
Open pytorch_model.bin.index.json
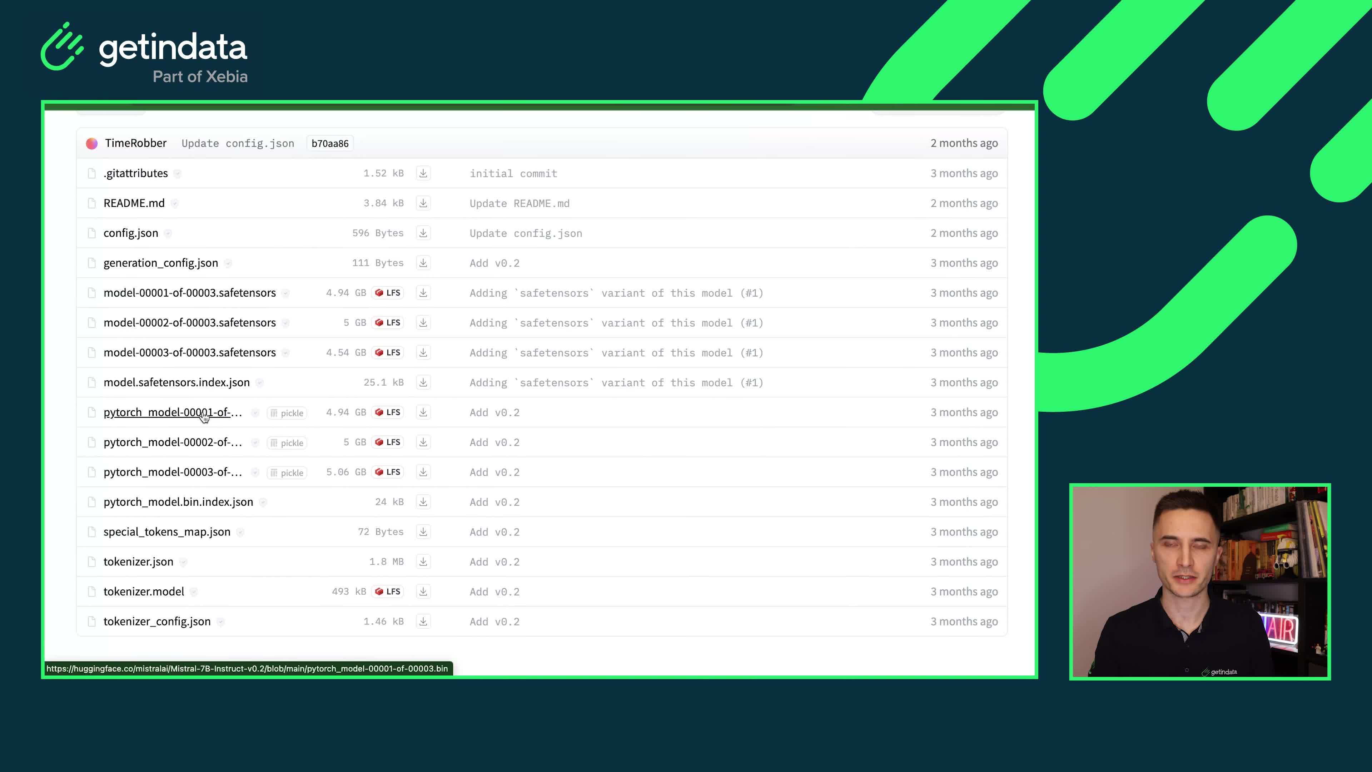coord(178,501)
